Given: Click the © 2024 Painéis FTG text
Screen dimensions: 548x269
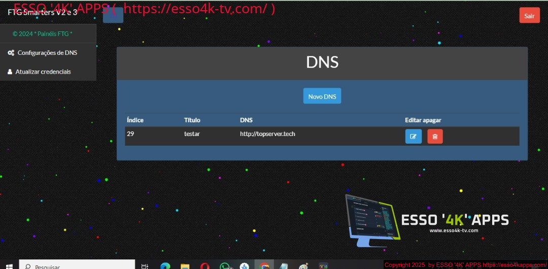Looking at the screenshot, I should [x=43, y=34].
